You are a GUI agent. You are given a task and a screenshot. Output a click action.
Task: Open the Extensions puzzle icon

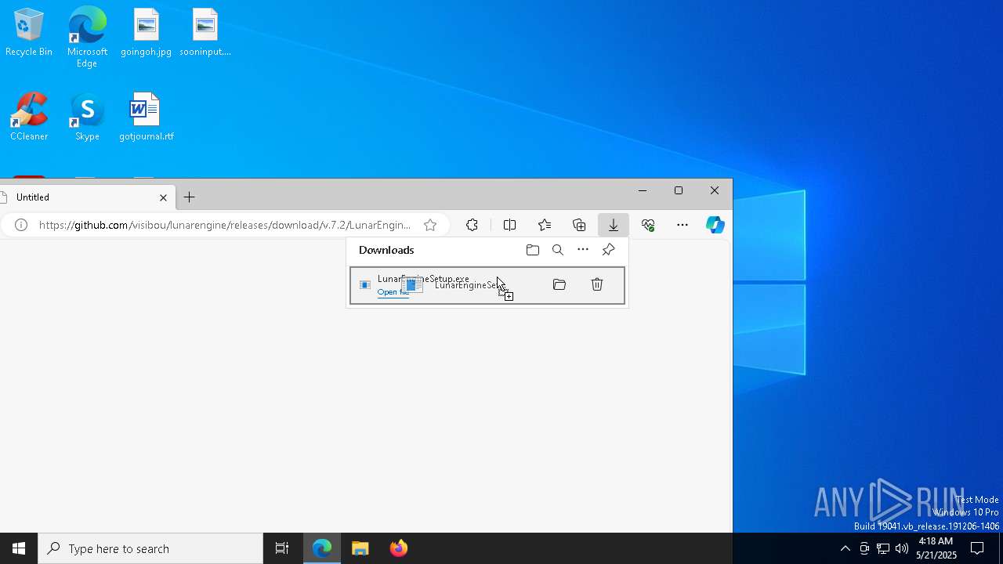[472, 225]
